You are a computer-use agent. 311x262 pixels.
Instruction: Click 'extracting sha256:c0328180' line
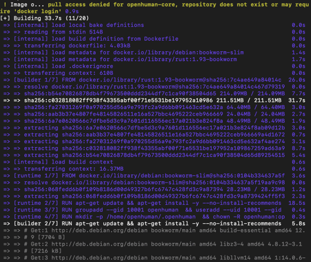pyautogui.click(x=155, y=148)
